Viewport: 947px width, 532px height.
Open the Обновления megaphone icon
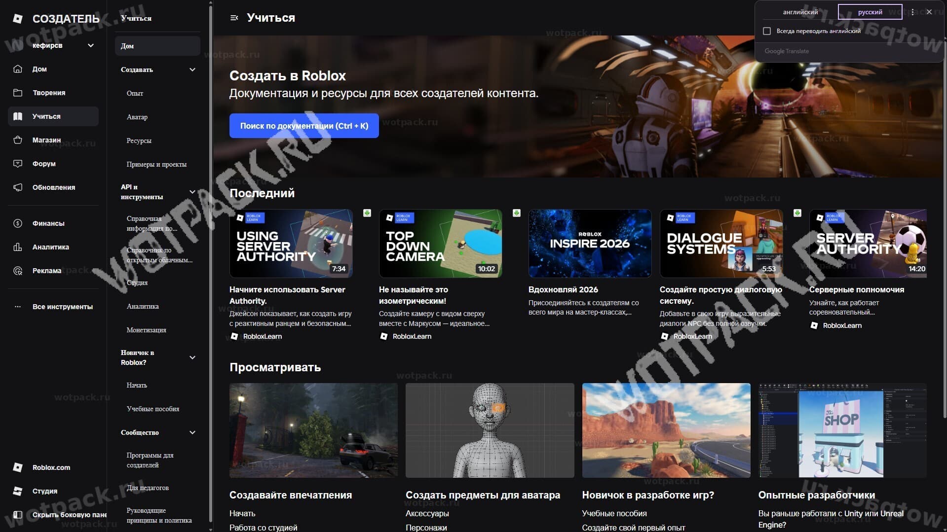point(18,187)
